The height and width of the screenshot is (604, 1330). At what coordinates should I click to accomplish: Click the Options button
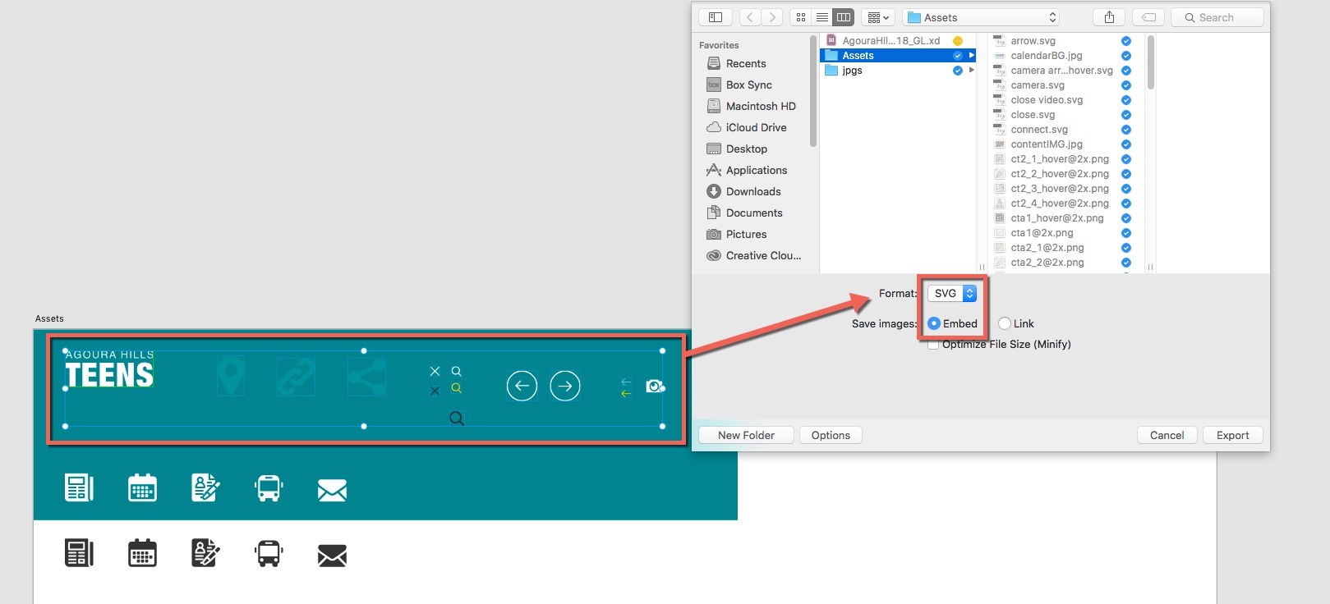point(831,435)
